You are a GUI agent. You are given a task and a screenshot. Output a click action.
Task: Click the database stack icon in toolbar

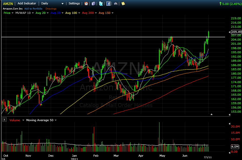(93, 4)
